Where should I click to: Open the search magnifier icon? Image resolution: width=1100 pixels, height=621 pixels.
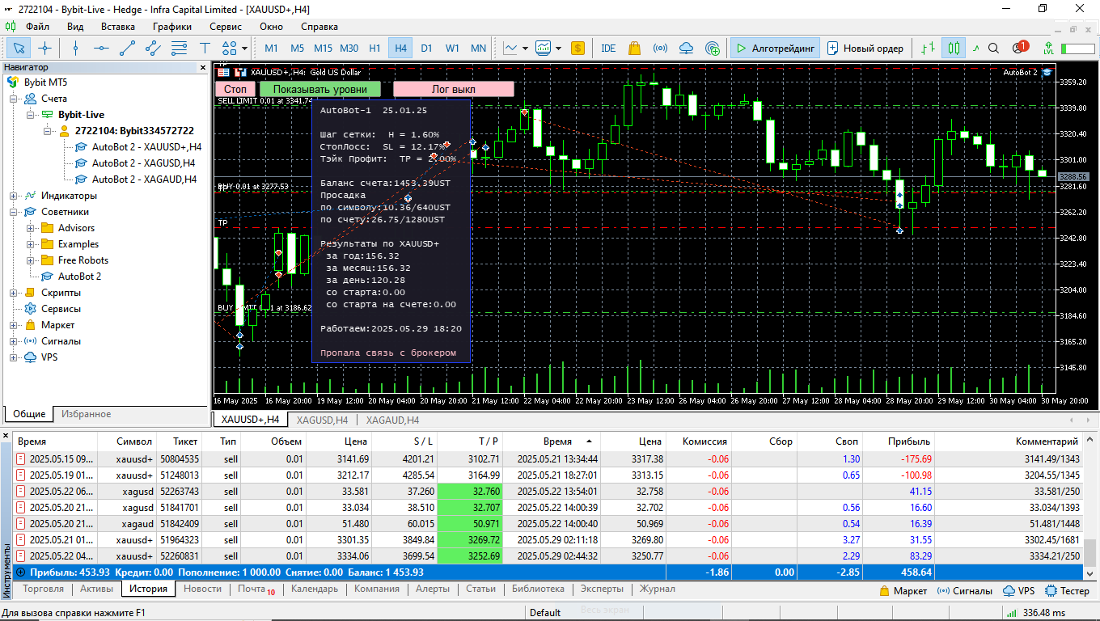click(x=994, y=48)
